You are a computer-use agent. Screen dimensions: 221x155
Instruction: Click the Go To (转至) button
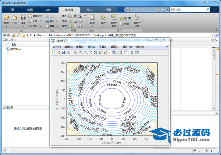50,21
